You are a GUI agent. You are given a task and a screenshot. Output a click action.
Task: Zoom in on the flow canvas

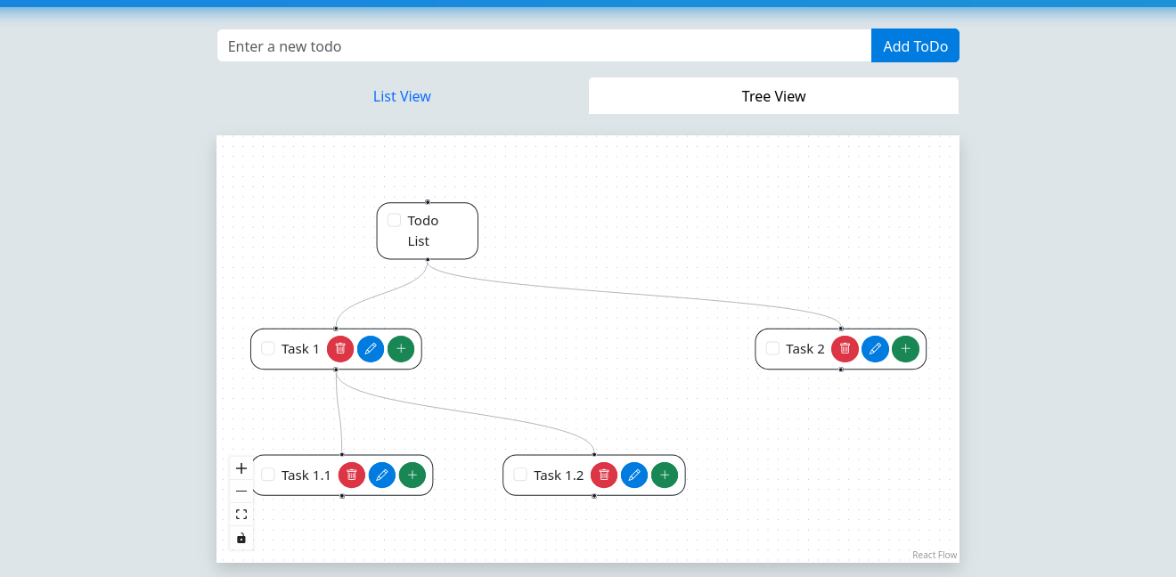[x=241, y=468]
